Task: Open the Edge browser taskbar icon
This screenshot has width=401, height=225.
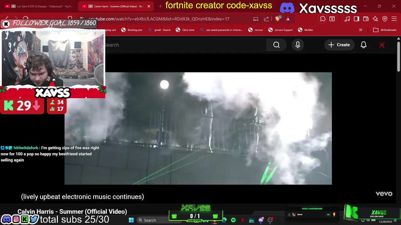Action: click(x=224, y=220)
